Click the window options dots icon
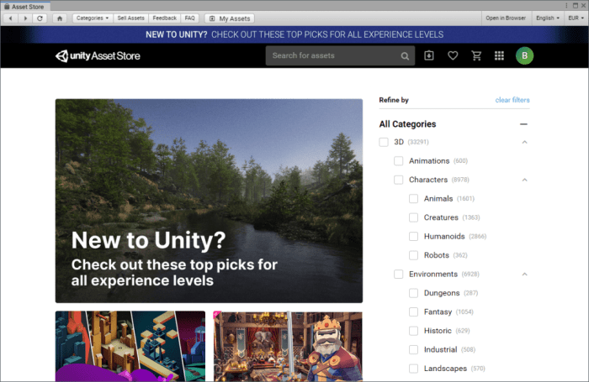This screenshot has width=589, height=382. [566, 6]
